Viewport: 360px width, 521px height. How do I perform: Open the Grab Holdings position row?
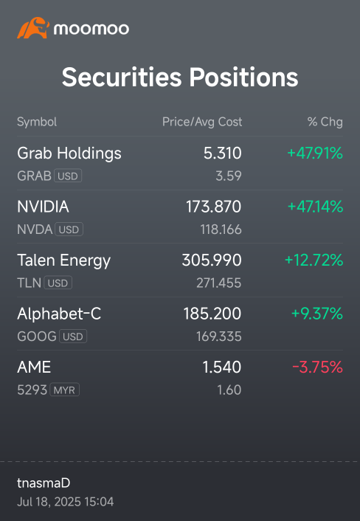coord(180,164)
